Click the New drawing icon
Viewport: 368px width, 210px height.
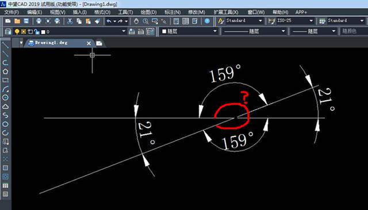click(x=8, y=21)
